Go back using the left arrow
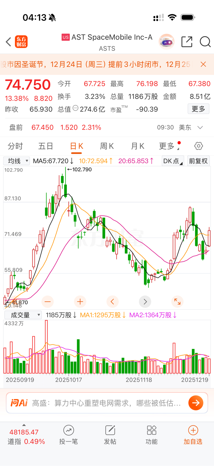Image resolution: width=214 pixels, height=466 pixels. click(x=8, y=42)
